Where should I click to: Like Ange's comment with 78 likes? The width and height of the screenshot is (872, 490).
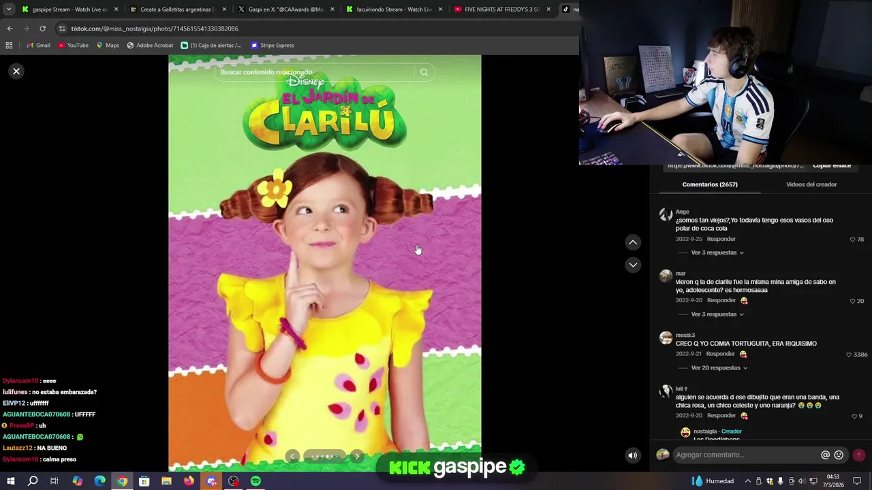[852, 240]
